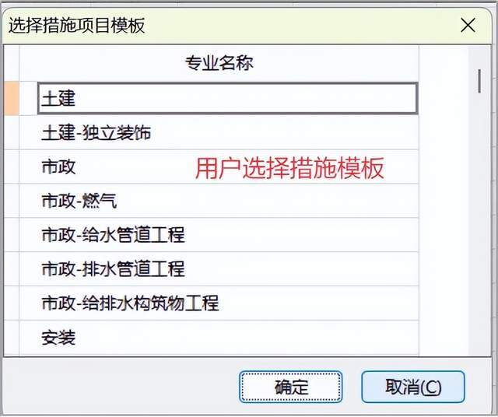The height and width of the screenshot is (417, 498).
Task: Click the row selector left of 市政-燃气
Action: 11,201
